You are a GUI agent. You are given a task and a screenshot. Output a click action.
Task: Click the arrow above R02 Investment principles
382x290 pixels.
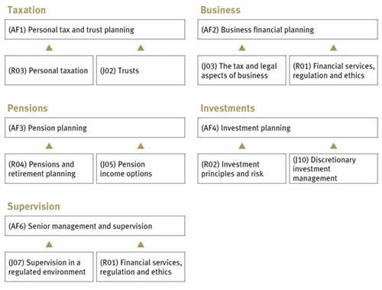click(x=242, y=146)
